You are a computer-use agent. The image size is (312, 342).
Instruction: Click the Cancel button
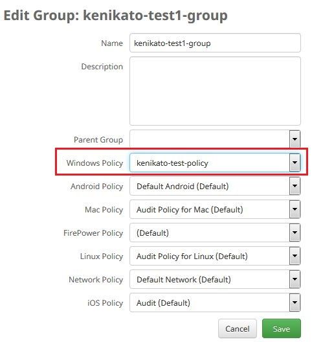coord(237,328)
